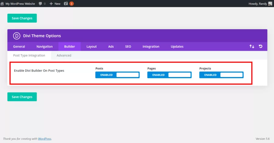Open the General tab
This screenshot has height=143, width=274.
click(19, 47)
